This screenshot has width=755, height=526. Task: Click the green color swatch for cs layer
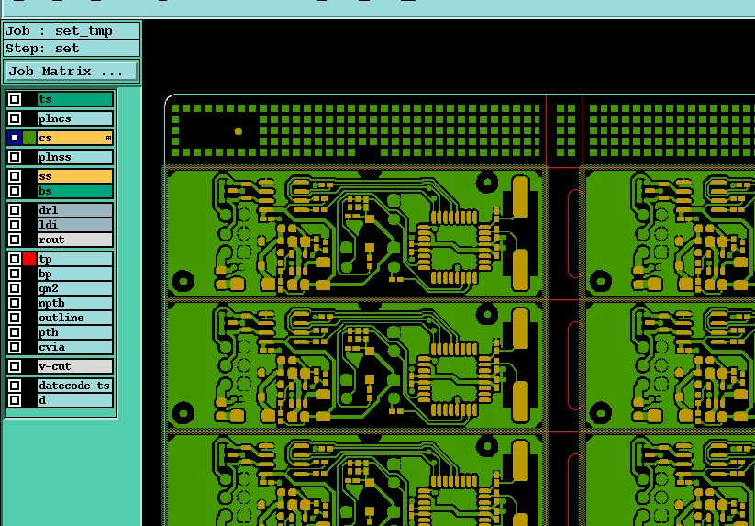click(x=29, y=138)
